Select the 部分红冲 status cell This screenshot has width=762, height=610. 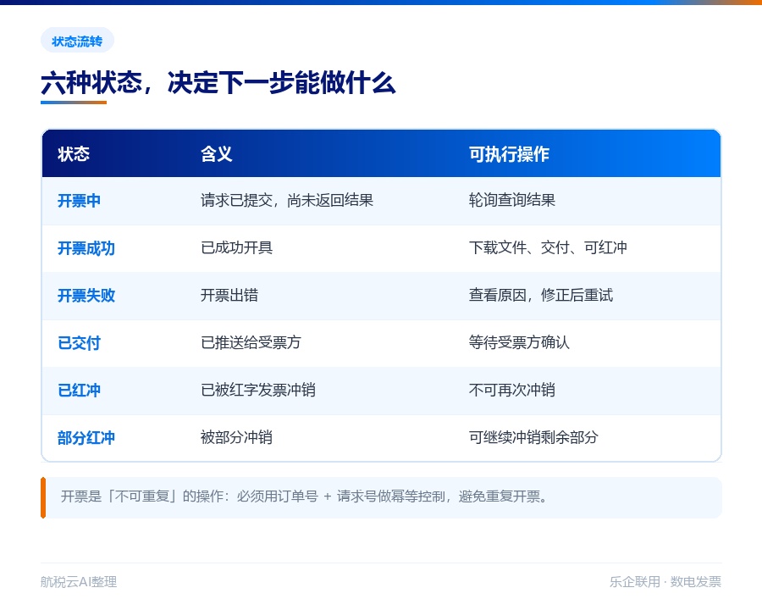[x=86, y=438]
